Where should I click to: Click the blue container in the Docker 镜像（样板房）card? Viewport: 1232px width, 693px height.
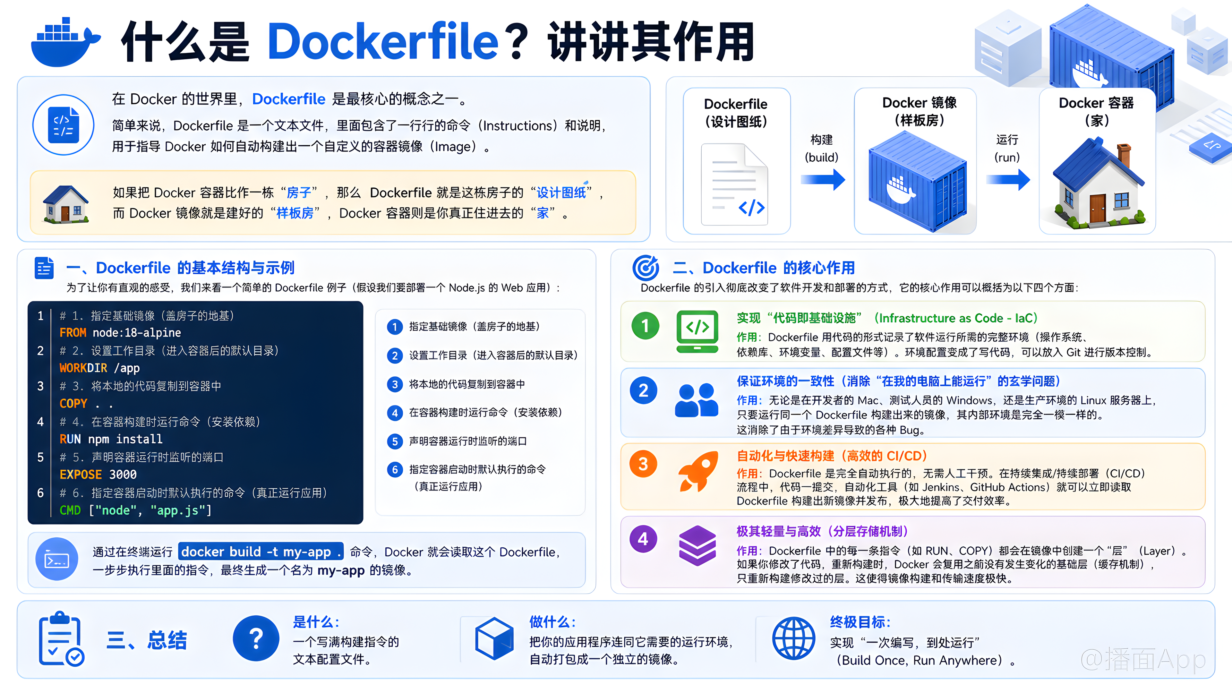pos(917,182)
